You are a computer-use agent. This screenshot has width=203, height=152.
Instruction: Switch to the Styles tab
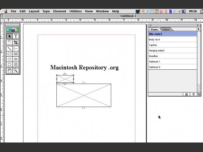154,29
